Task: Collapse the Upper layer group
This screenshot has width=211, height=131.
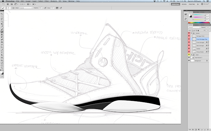Action: click(x=191, y=55)
